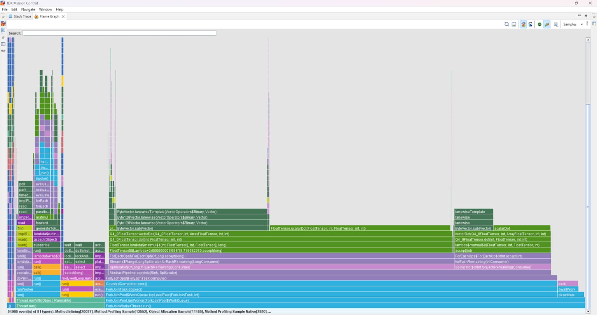597x315 pixels.
Task: Click the save disk toolbar icon
Action: point(556,24)
